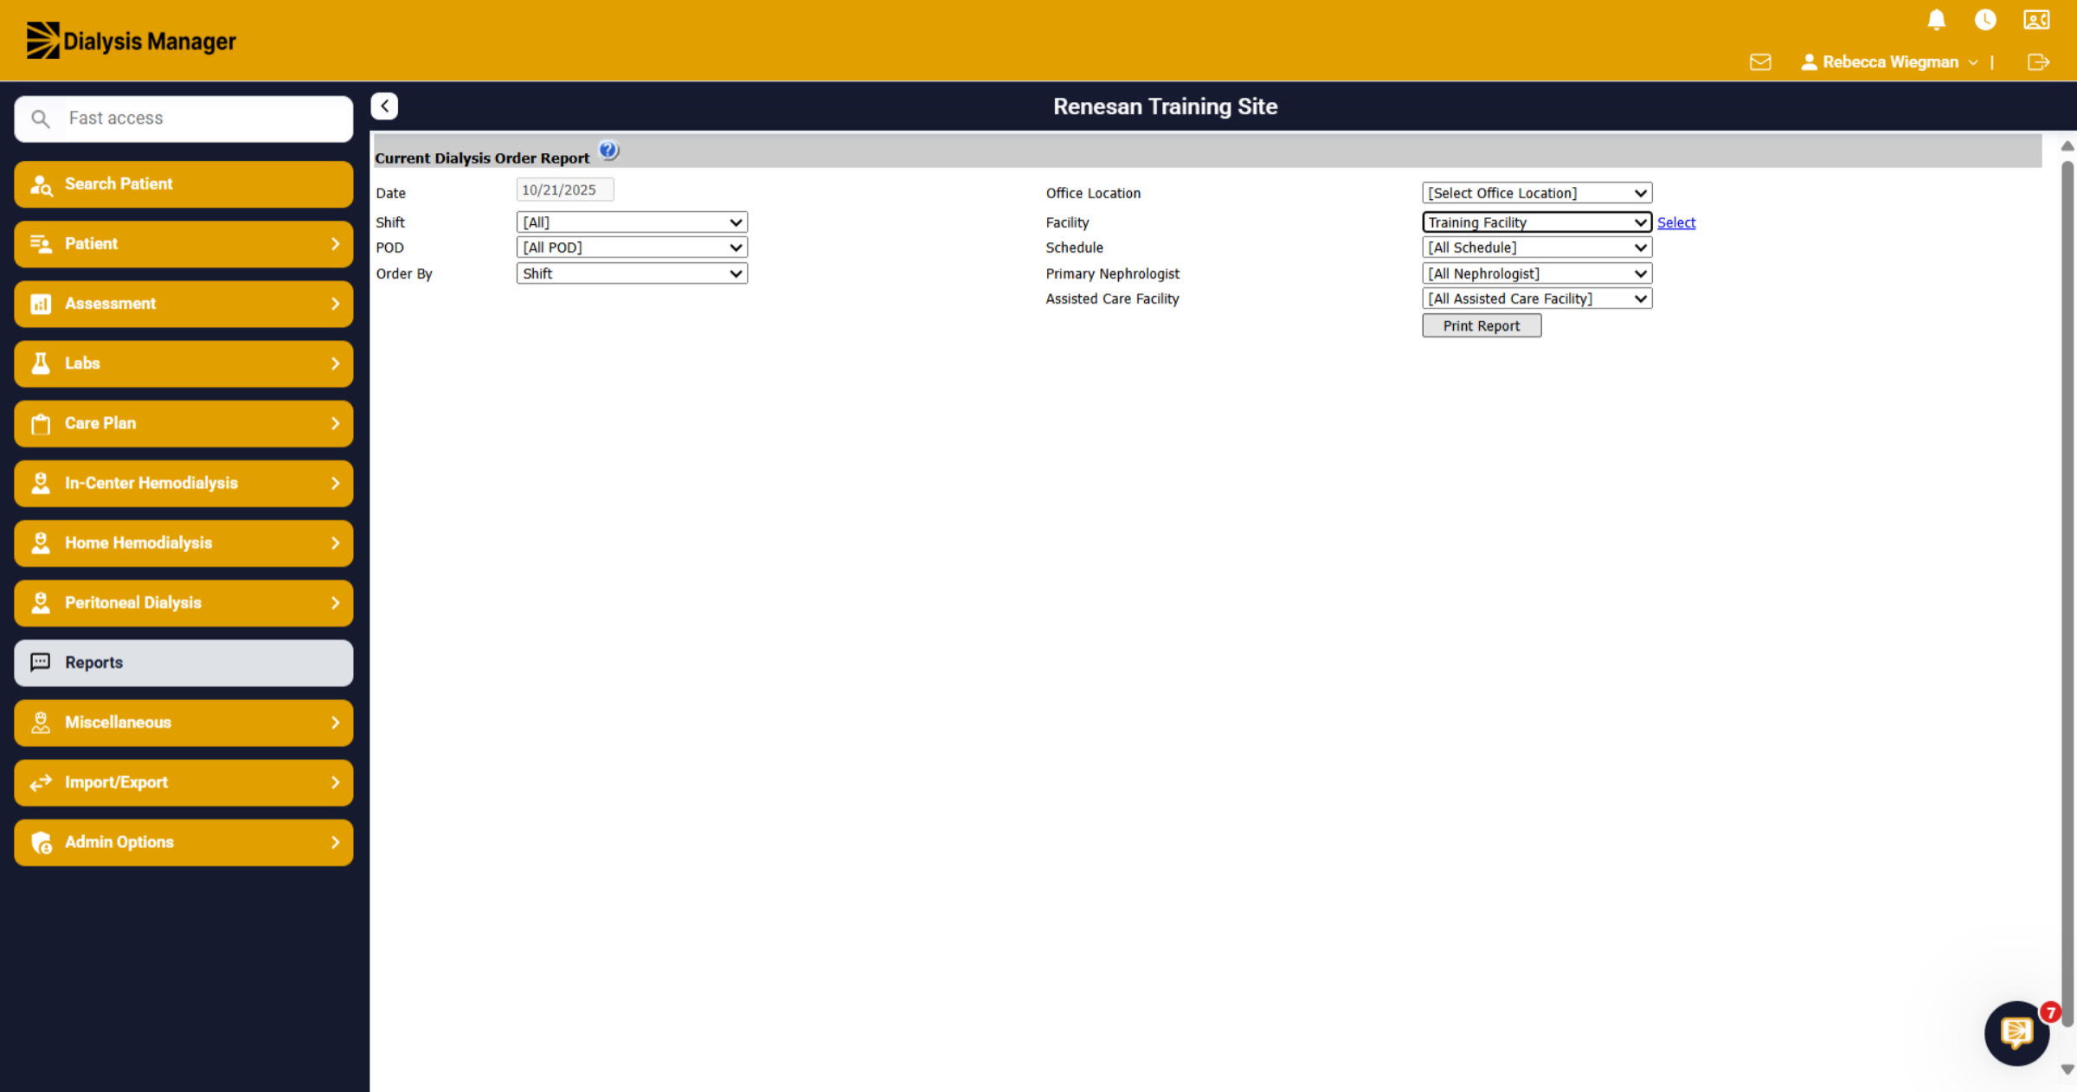Open the Schedule dropdown

pyautogui.click(x=1537, y=247)
